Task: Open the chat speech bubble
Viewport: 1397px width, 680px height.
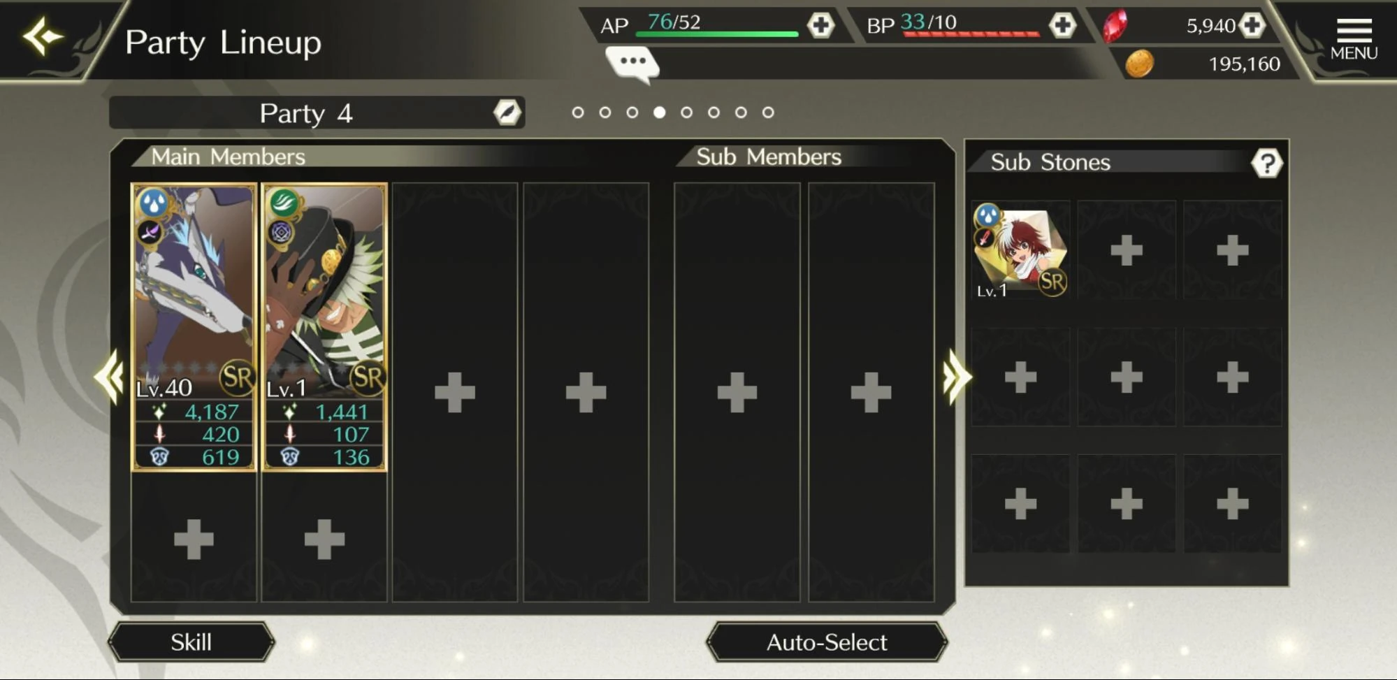Action: (x=632, y=63)
